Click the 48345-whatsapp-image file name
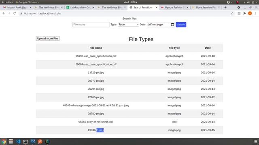The width and height of the screenshot is (259, 145). [96, 106]
